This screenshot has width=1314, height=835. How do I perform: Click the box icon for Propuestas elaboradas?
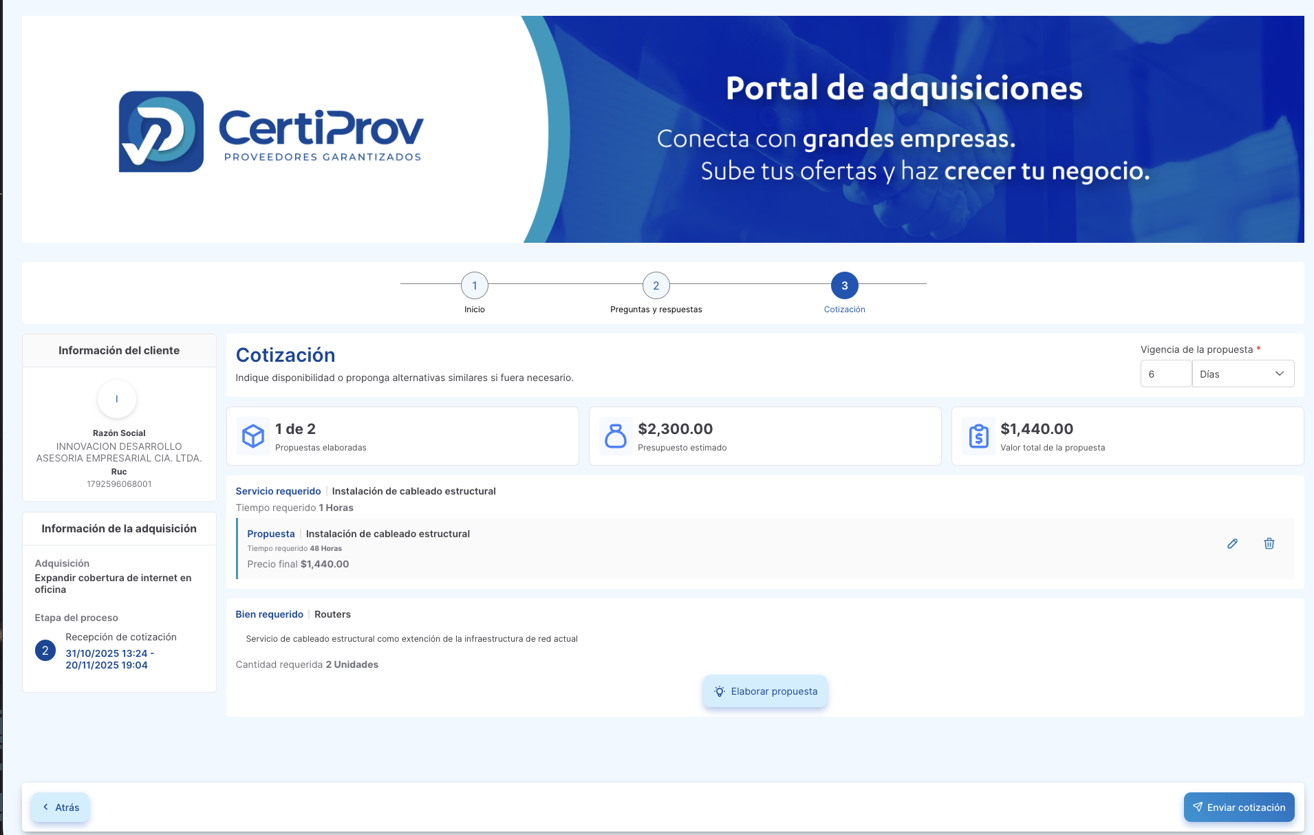253,436
